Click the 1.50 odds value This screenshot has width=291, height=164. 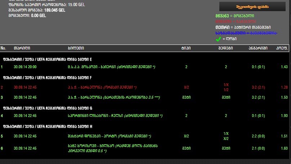click(284, 97)
